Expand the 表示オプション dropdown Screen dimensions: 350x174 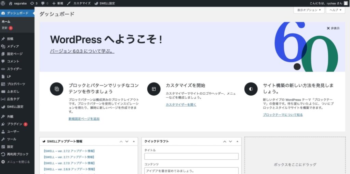pyautogui.click(x=309, y=10)
